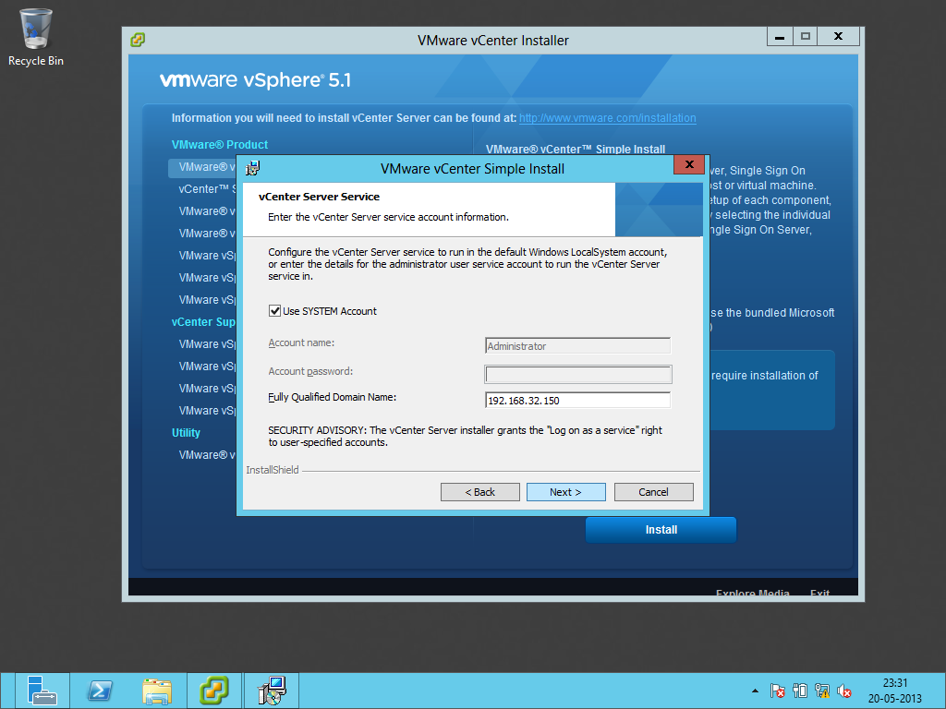Click the vCenter Installer title bar icon
946x709 pixels.
pos(138,40)
